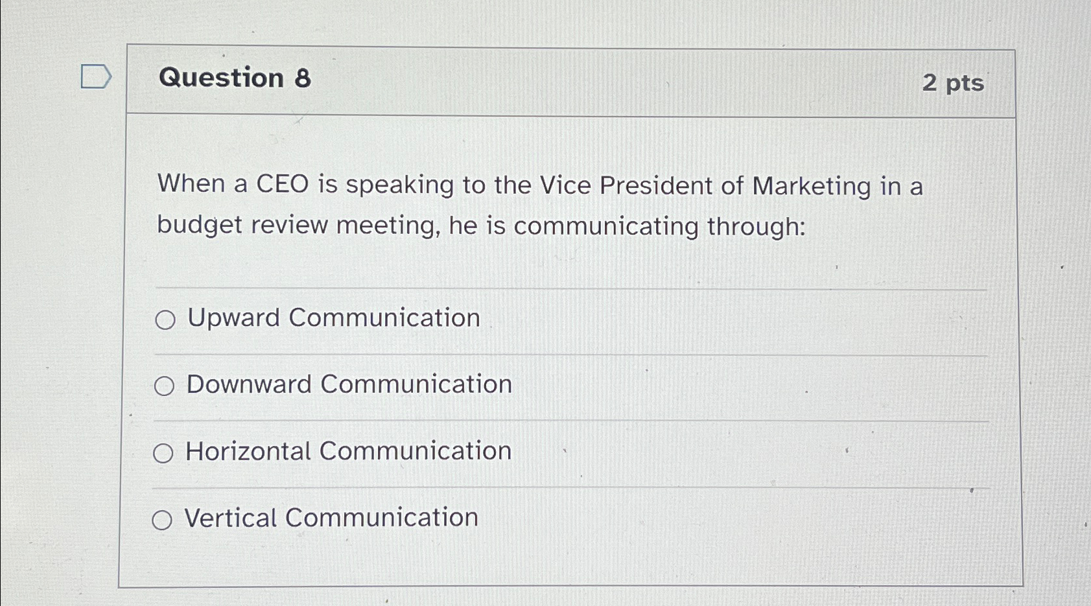Select the Downward Communication radio button

[166, 386]
